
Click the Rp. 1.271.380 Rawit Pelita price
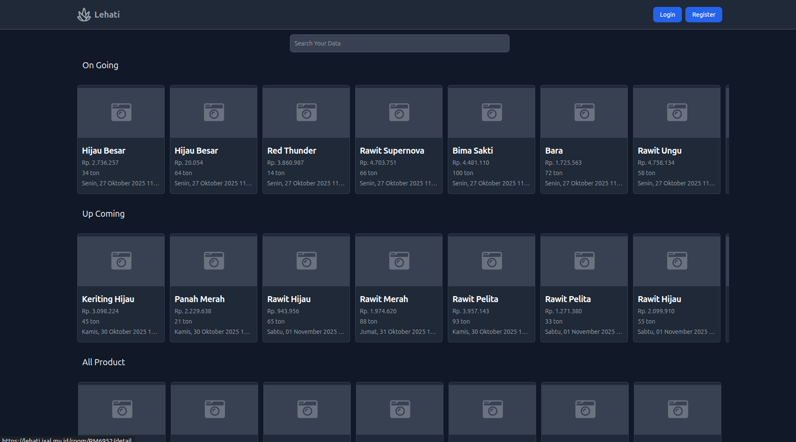[x=563, y=311]
